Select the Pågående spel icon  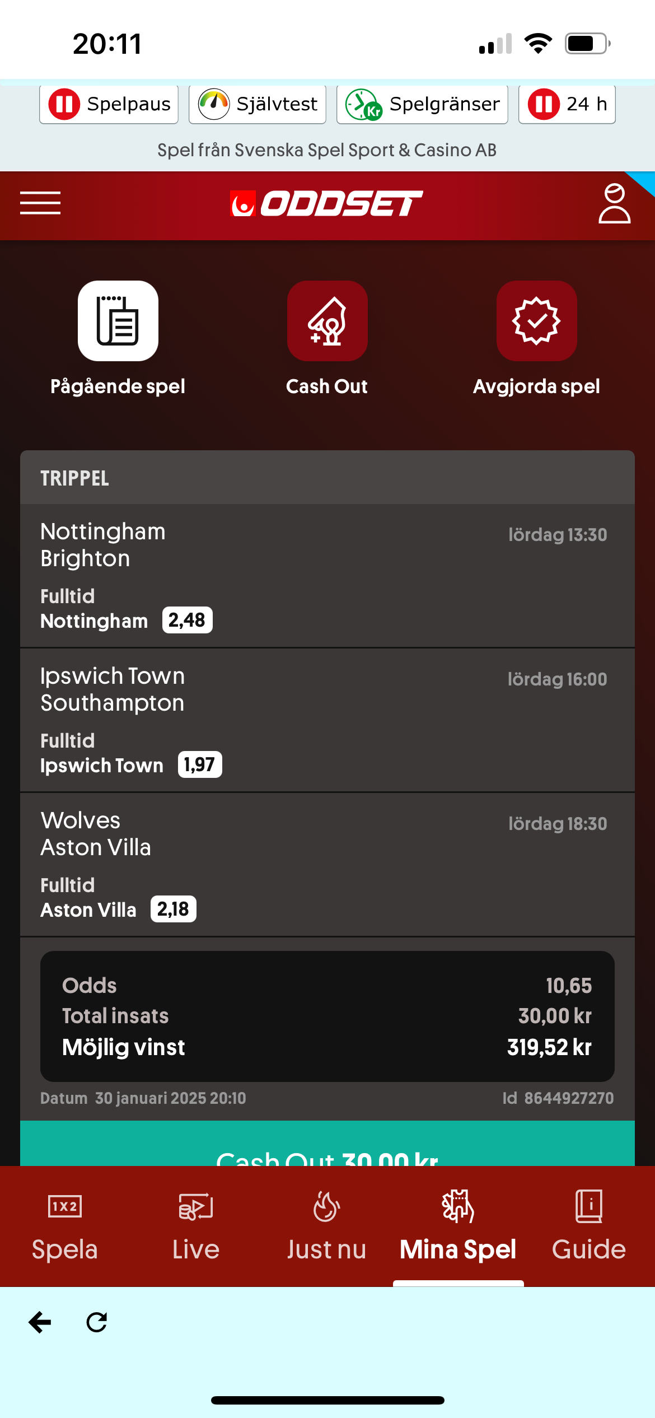pos(118,321)
